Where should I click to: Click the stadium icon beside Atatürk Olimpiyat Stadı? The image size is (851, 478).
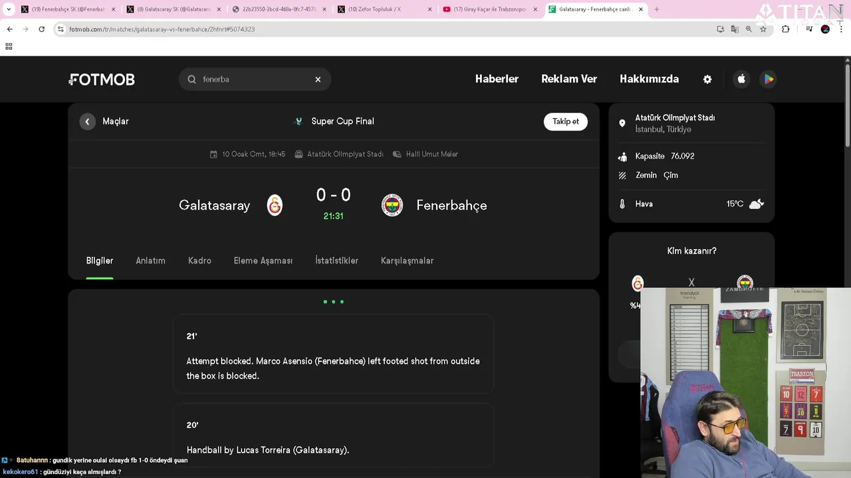pos(299,154)
